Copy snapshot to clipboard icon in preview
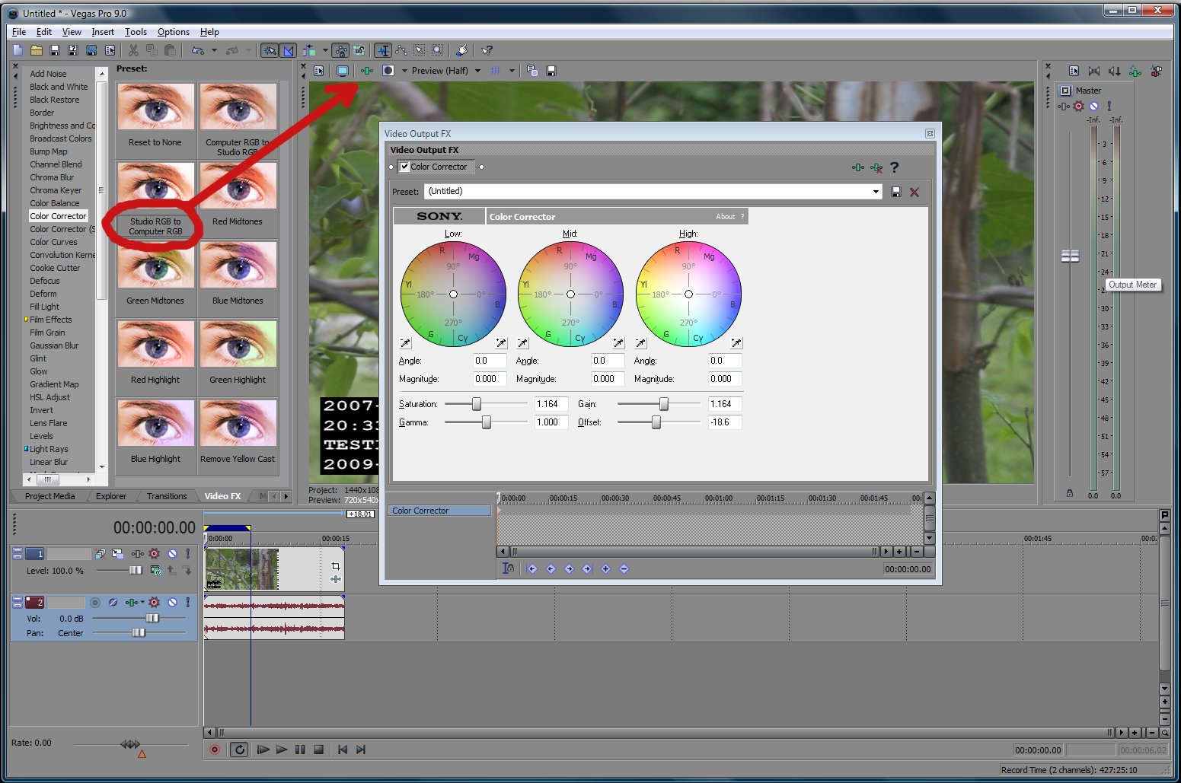Screen dimensions: 1181x783 [532, 71]
